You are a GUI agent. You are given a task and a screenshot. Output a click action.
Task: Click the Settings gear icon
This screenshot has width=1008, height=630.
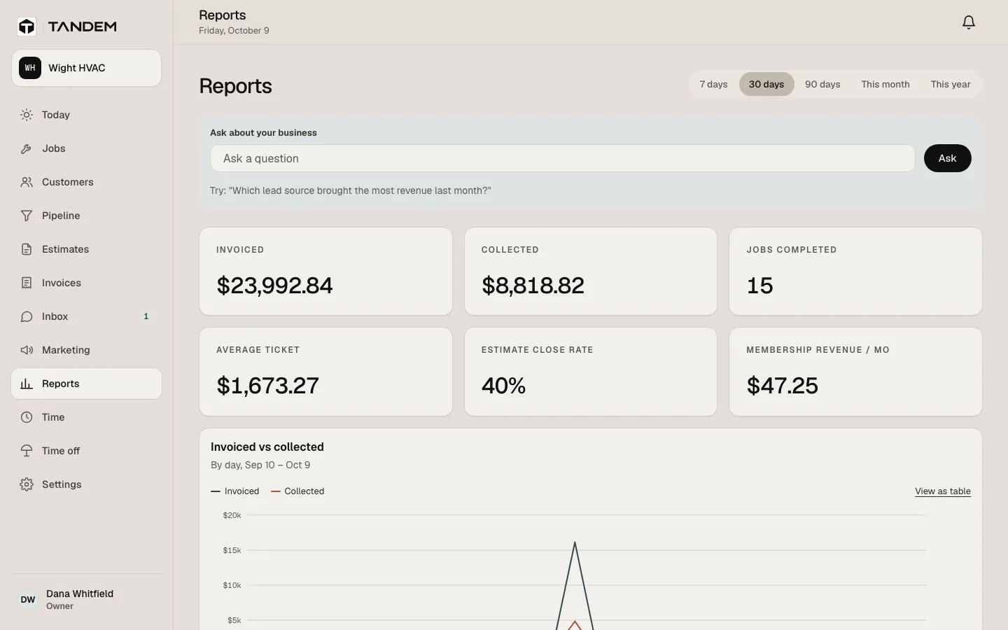(27, 484)
